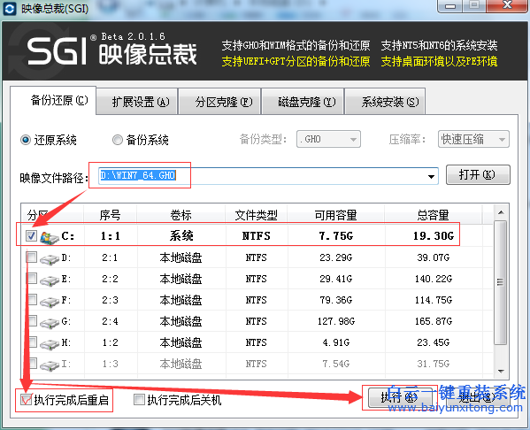This screenshot has height=430, width=530.
Task: Toggle 执行完成后重启 checkbox
Action: pyautogui.click(x=26, y=400)
